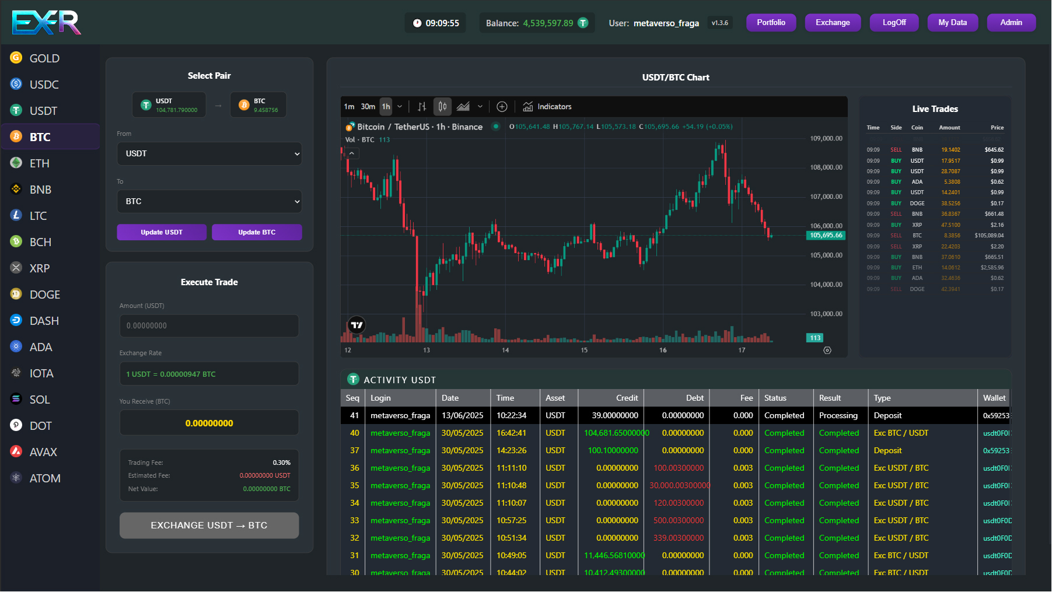
Task: Click the compare/add symbol plus icon
Action: (502, 107)
